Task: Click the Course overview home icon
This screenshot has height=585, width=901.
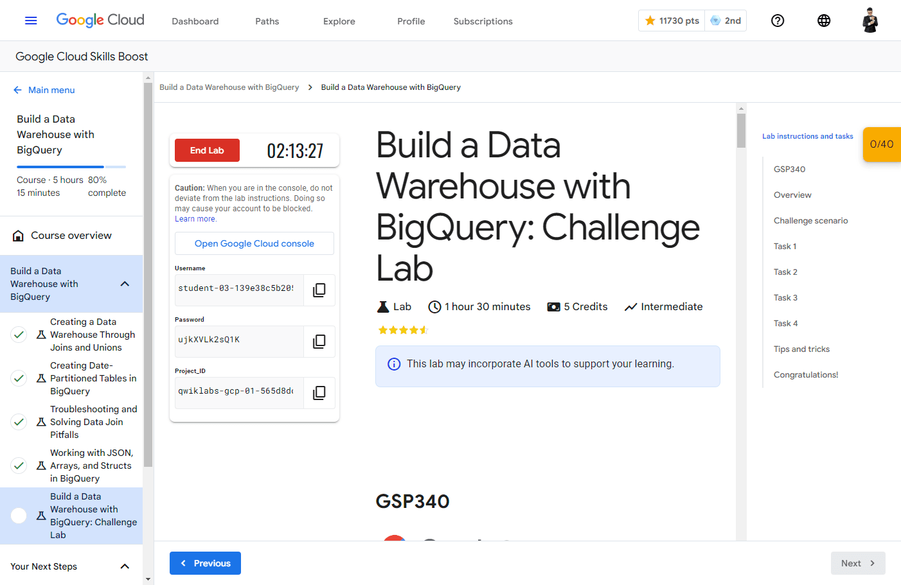Action: pyautogui.click(x=19, y=236)
